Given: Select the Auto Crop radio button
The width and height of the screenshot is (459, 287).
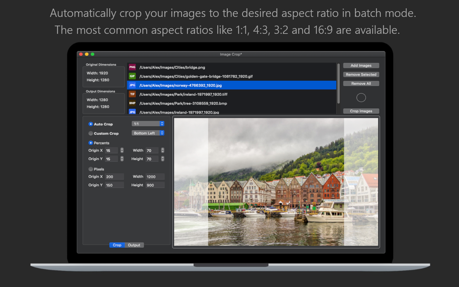Looking at the screenshot, I should tap(91, 124).
